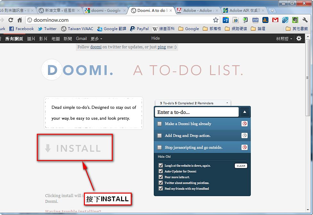Switch to the 新增文章 tab
313x215 pixels.
tap(60, 10)
